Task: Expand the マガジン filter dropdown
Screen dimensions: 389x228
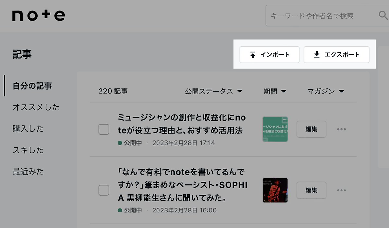Action: [325, 91]
